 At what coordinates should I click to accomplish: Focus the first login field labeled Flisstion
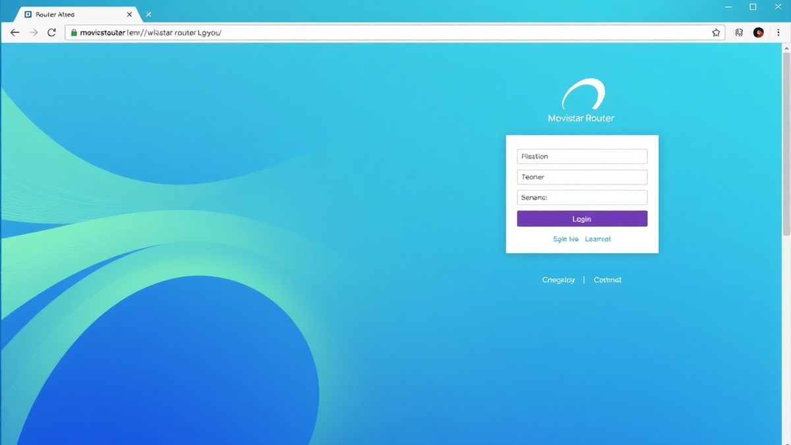(582, 156)
